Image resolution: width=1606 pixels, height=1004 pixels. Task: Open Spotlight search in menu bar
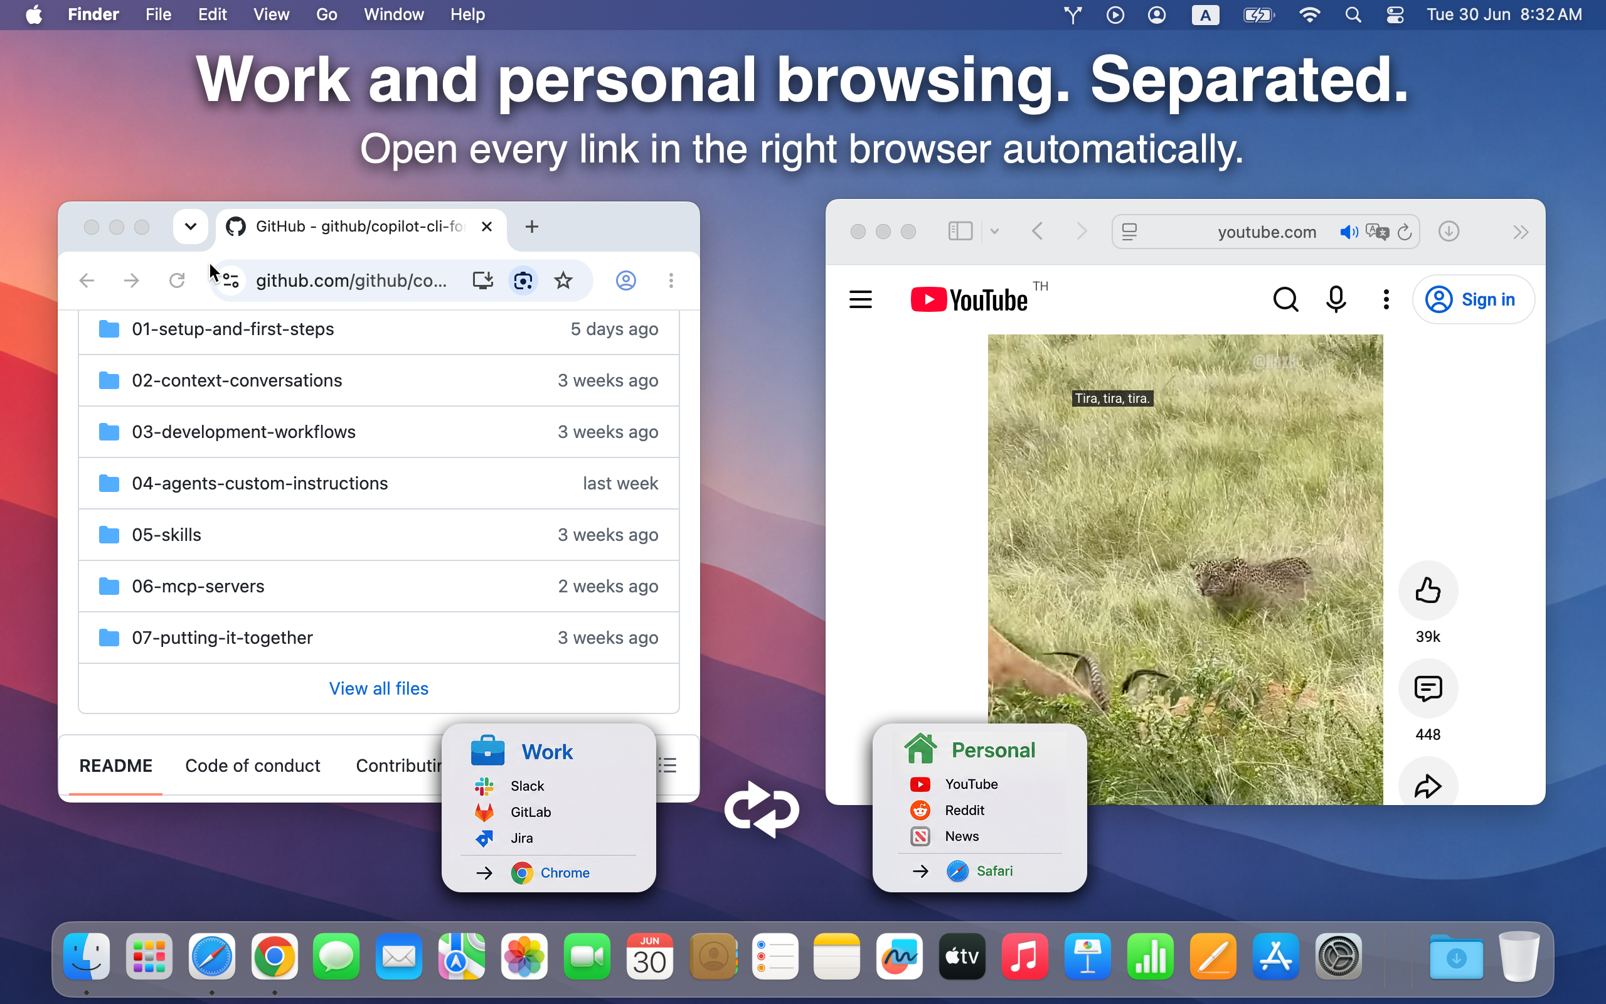(x=1353, y=14)
